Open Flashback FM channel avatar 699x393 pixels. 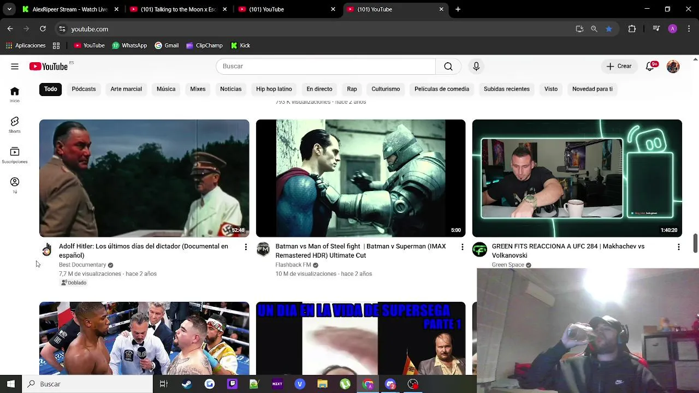coord(263,249)
